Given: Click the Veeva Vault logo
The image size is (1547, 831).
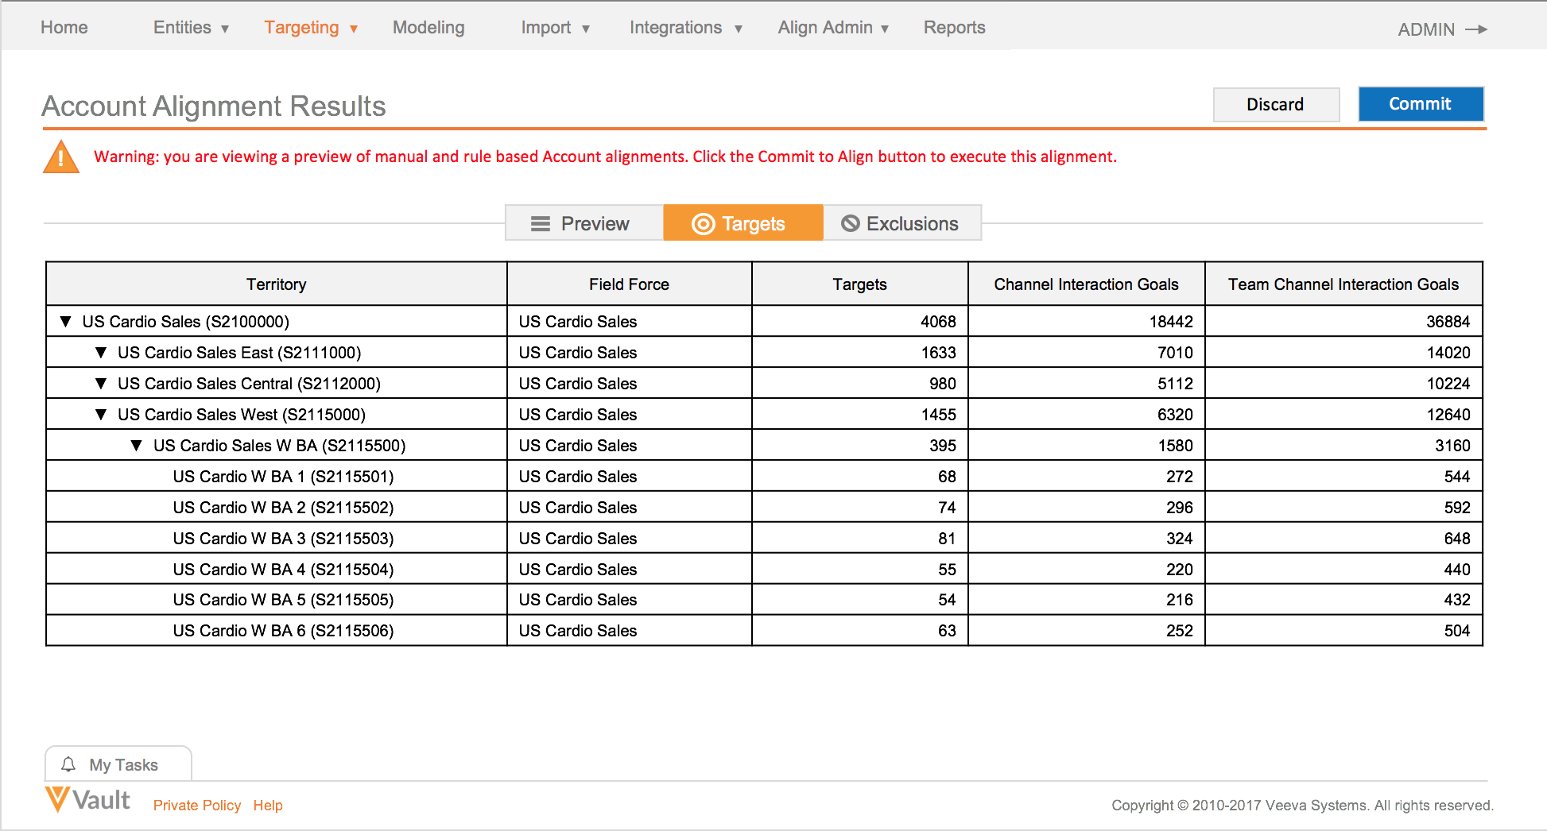Looking at the screenshot, I should click(87, 800).
